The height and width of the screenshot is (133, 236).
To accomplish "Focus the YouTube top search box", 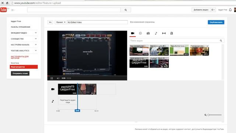I will tap(74, 10).
